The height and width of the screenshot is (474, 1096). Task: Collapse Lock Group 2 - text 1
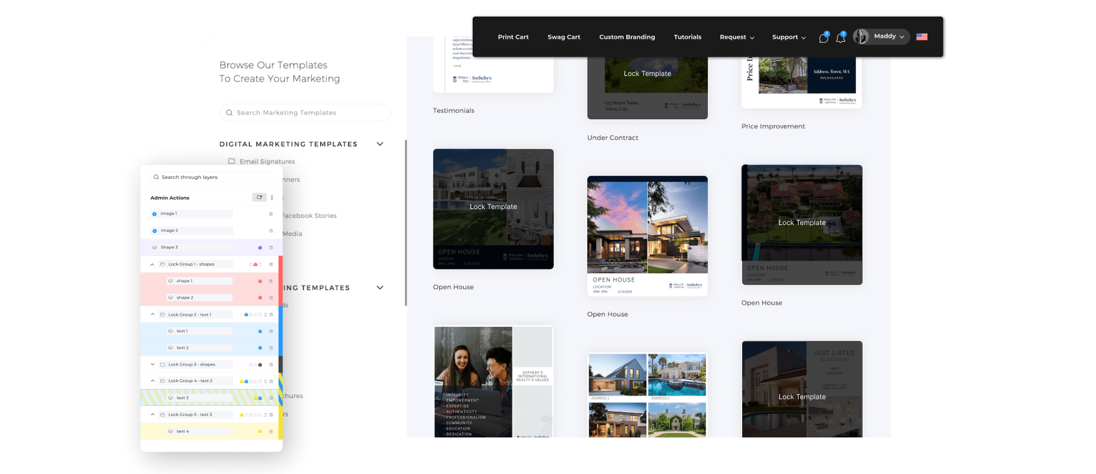tap(152, 315)
